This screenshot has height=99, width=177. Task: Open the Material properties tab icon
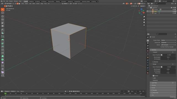148,73
